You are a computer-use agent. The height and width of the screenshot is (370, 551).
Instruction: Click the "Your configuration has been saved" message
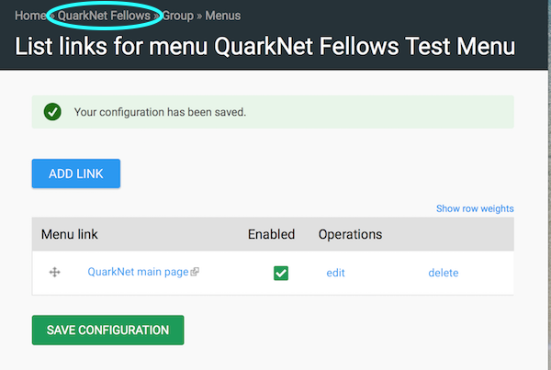click(x=160, y=112)
